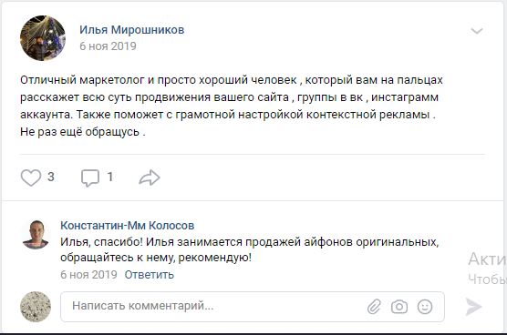
Task: Open Илья Мирошников avatar photo
Action: click(x=43, y=38)
